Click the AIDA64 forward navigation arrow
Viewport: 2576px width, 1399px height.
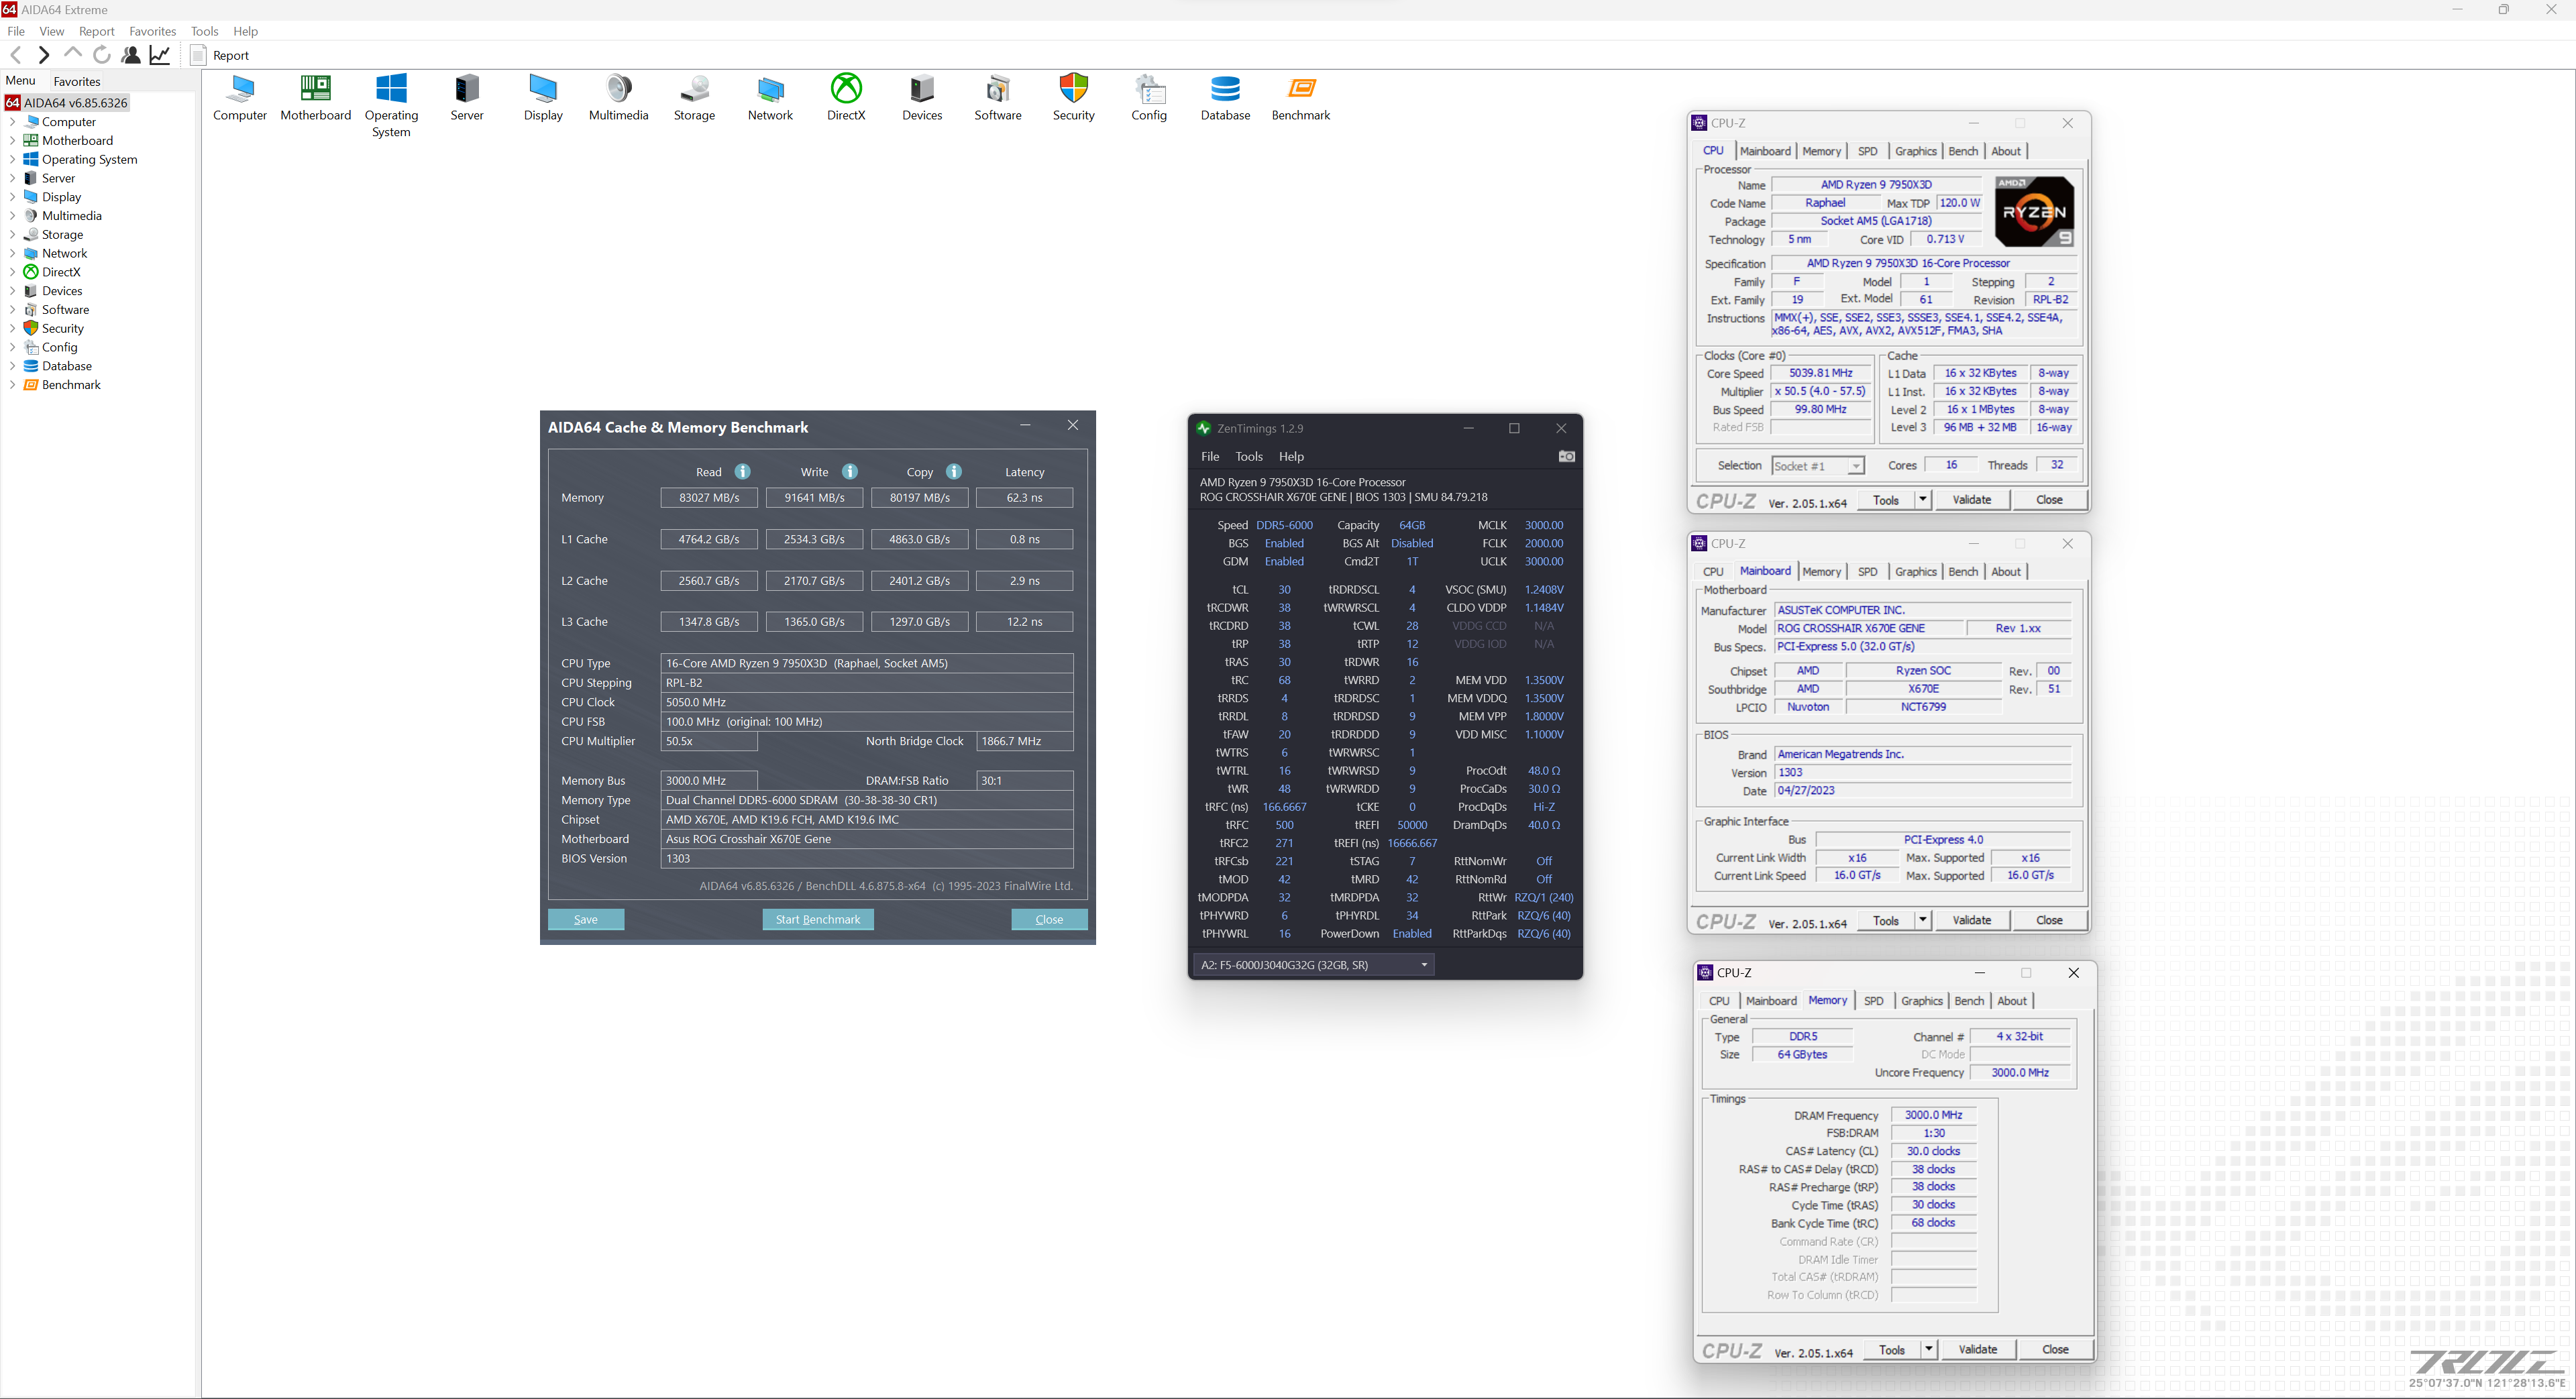(43, 55)
